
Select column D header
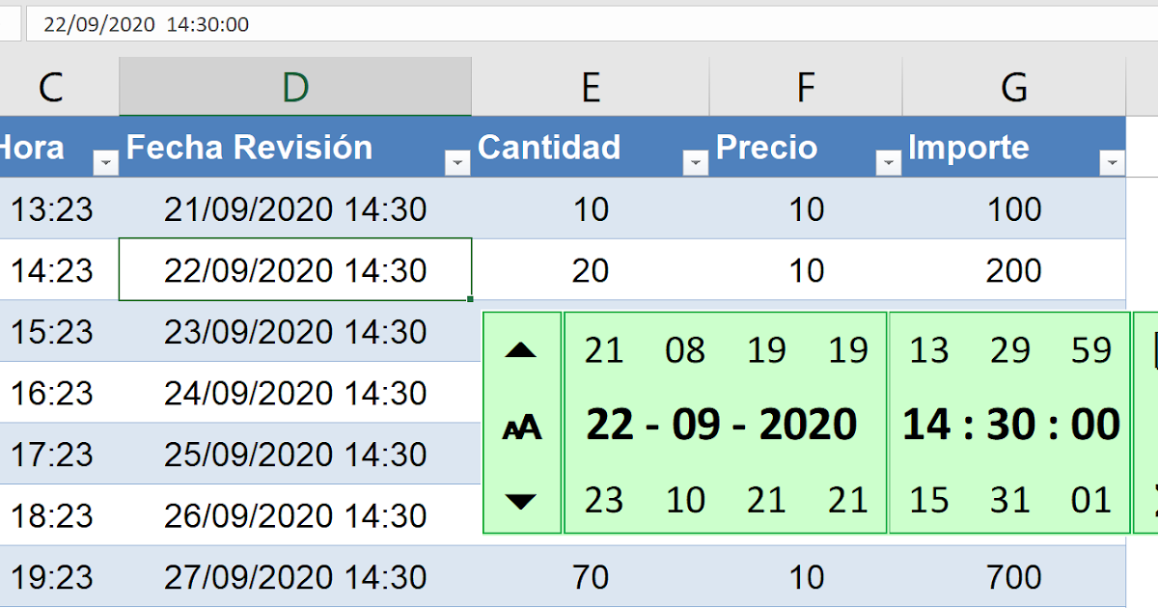point(295,87)
